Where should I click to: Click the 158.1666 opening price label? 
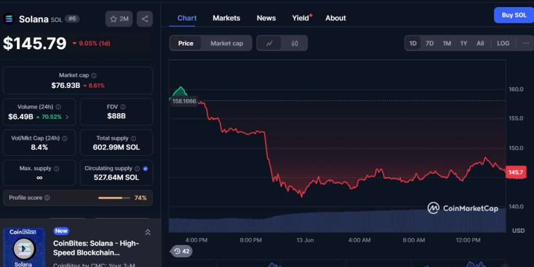pyautogui.click(x=184, y=101)
